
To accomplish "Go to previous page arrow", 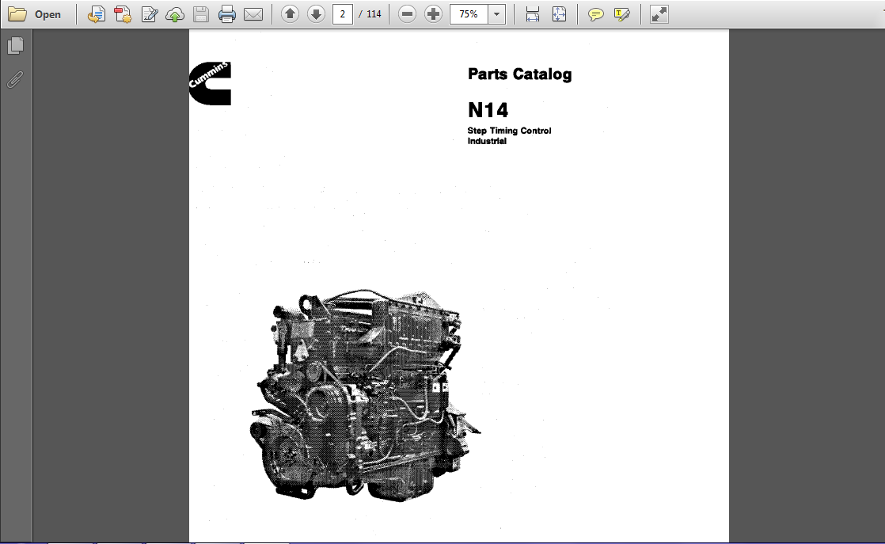I will tap(290, 14).
